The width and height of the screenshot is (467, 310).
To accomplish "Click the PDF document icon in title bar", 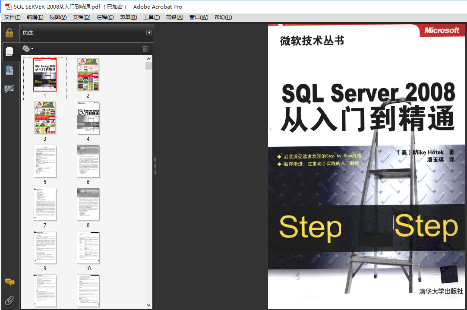I will pyautogui.click(x=8, y=6).
